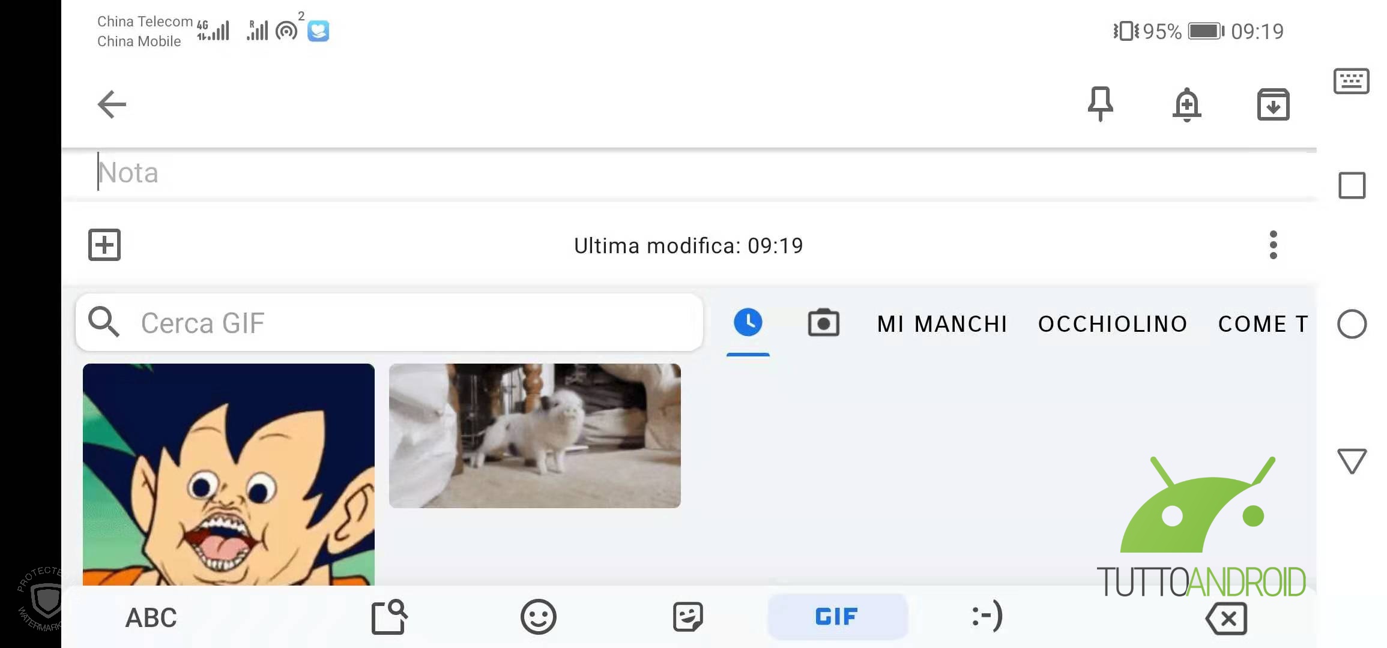Select the recent GIFs clock tab
1387x648 pixels.
coord(748,323)
